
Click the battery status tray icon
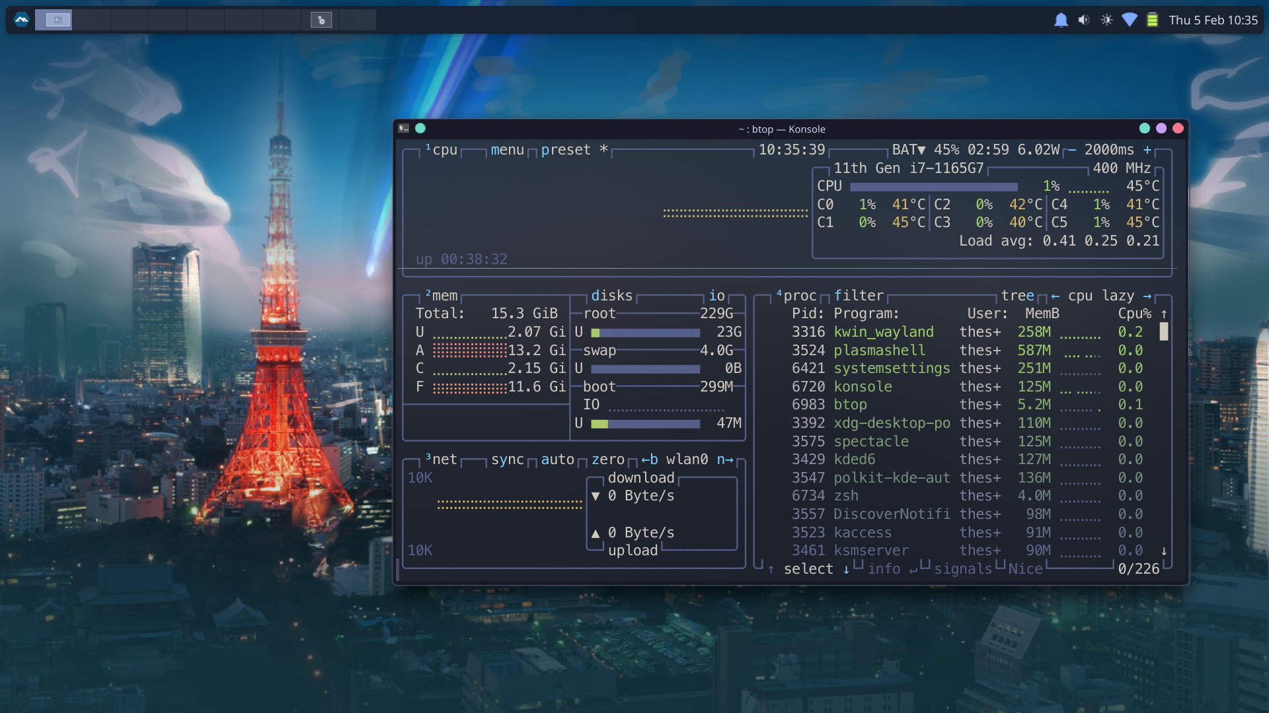coord(1152,20)
